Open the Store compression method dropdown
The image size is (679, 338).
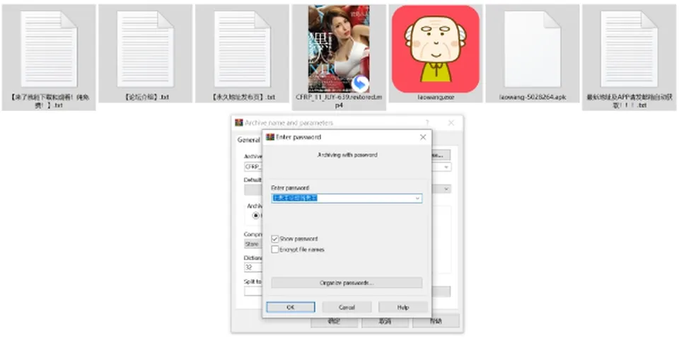[x=253, y=244]
